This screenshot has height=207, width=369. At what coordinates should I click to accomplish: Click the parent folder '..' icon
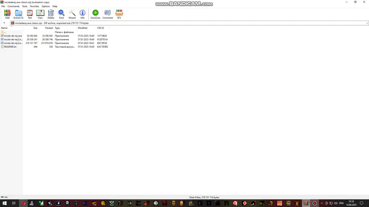[2, 32]
